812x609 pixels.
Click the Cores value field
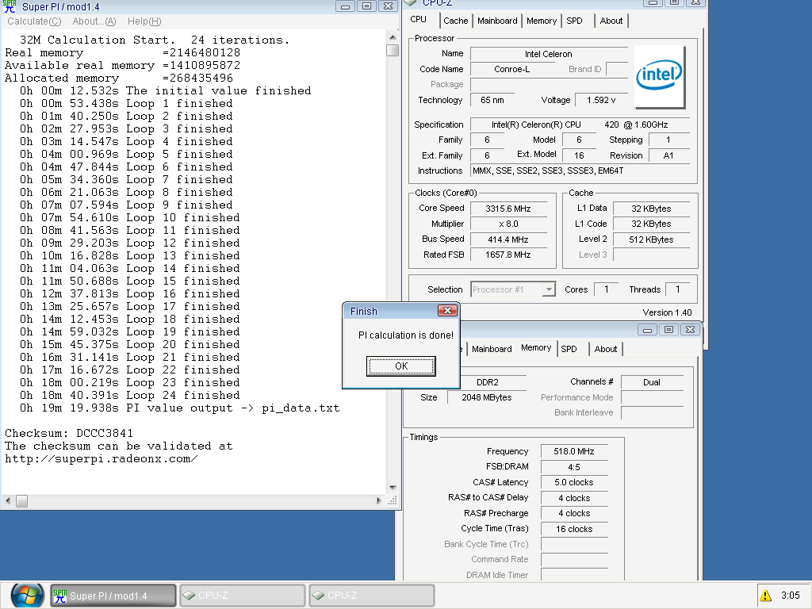tap(606, 289)
